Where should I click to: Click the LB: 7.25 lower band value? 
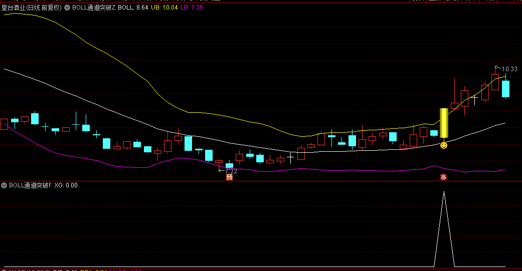(x=192, y=8)
